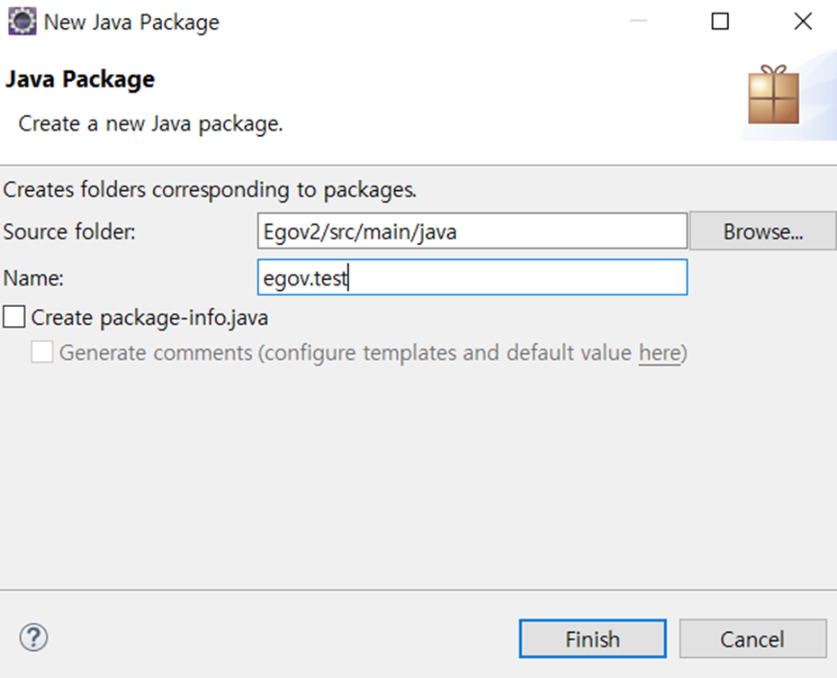The image size is (837, 678).
Task: Click the 'Create package-info.java' label text
Action: pyautogui.click(x=149, y=317)
